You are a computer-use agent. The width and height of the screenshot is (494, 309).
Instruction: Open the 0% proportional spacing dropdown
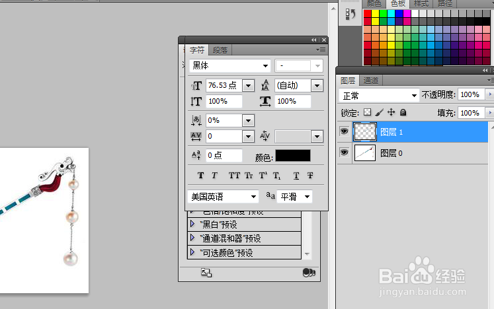[248, 121]
